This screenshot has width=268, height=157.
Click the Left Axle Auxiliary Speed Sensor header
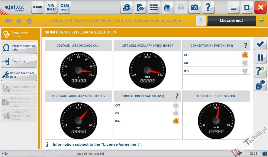pyautogui.click(x=147, y=46)
